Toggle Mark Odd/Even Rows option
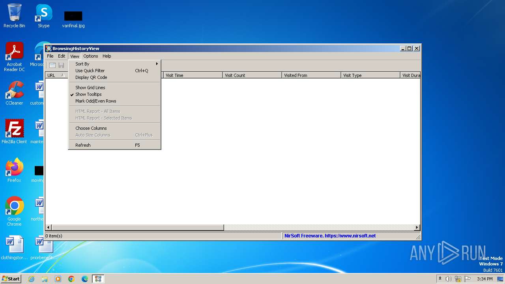505x284 pixels. pyautogui.click(x=115, y=101)
